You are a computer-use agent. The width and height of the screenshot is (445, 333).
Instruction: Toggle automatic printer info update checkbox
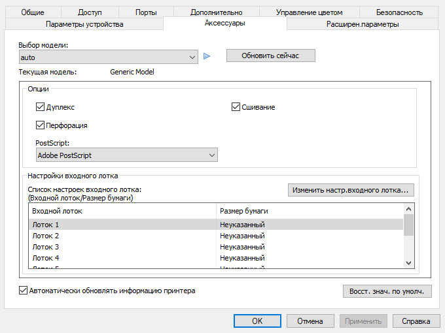(24, 291)
